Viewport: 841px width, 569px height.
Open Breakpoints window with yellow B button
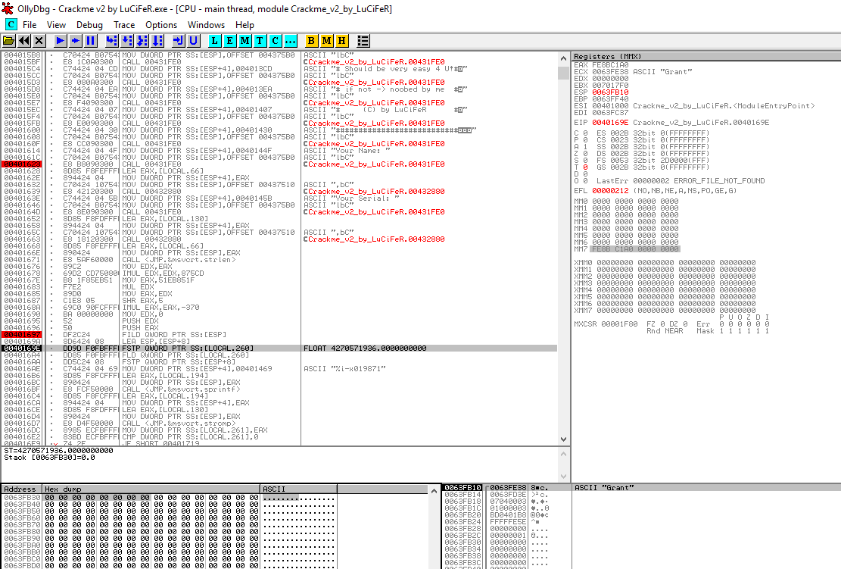311,41
